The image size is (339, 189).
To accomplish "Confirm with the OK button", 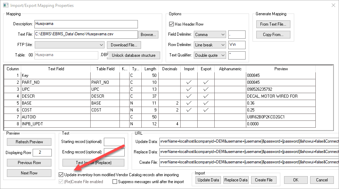I will tap(296, 180).
